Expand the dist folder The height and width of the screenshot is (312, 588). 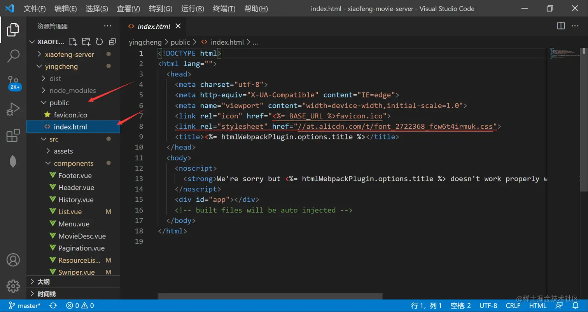click(x=55, y=78)
